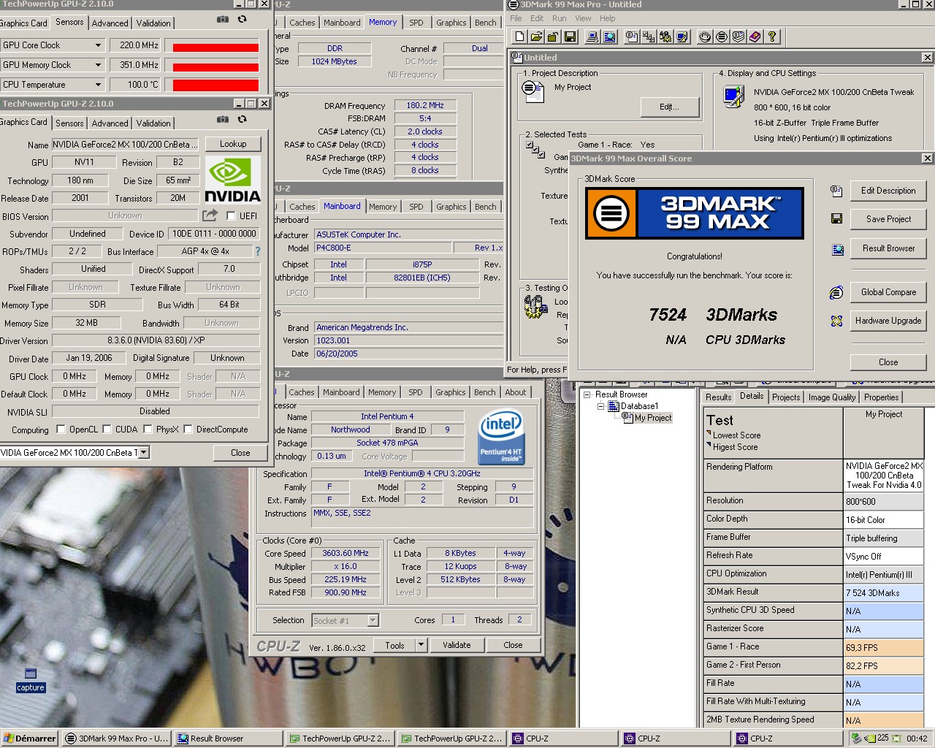
Task: Open the capture desktop icon
Action: [x=30, y=679]
